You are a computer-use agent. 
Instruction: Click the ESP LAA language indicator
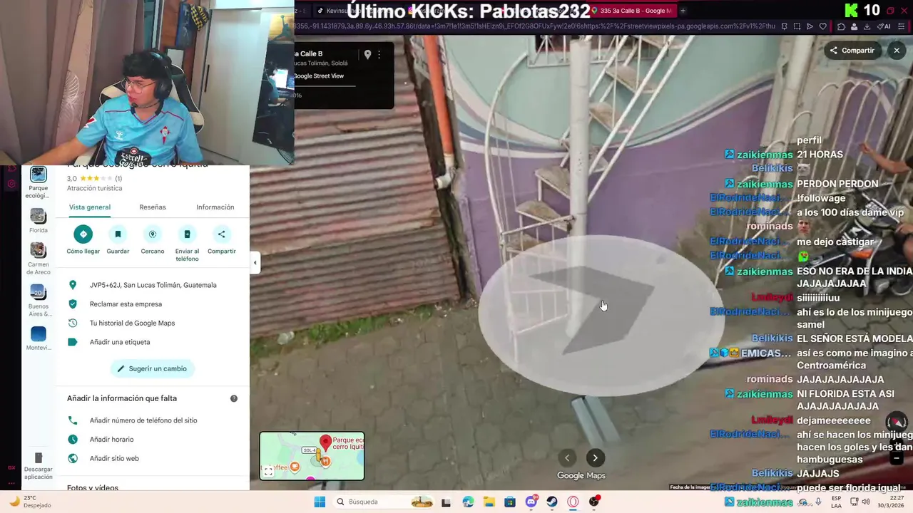837,502
